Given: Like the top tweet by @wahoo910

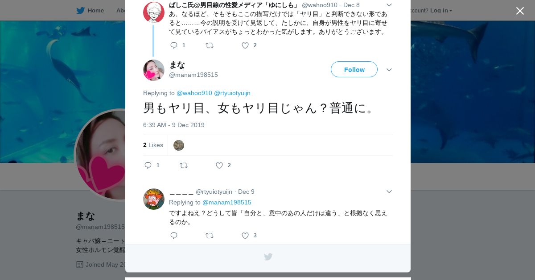Looking at the screenshot, I should [245, 45].
